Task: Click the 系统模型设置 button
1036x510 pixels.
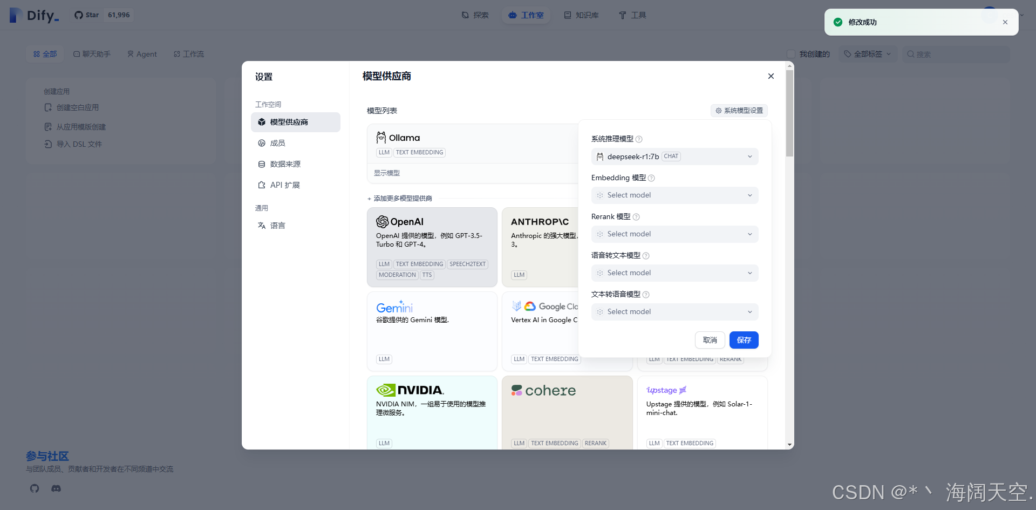Action: pyautogui.click(x=739, y=111)
